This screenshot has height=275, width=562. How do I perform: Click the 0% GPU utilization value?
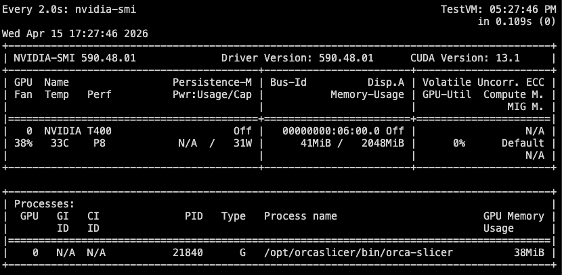point(459,143)
